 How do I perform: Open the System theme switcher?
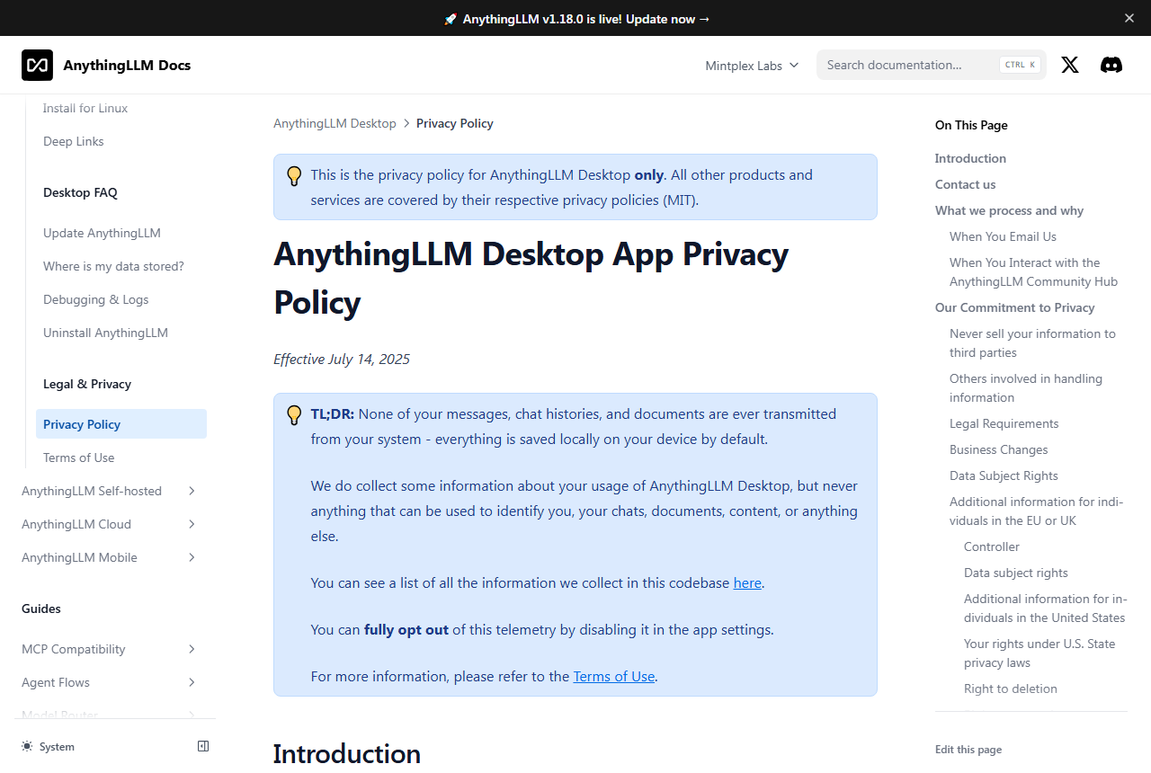[x=49, y=747]
